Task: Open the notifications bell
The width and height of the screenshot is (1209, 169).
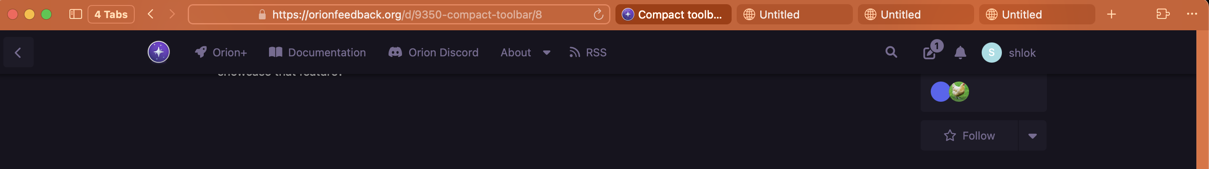Action: 960,53
